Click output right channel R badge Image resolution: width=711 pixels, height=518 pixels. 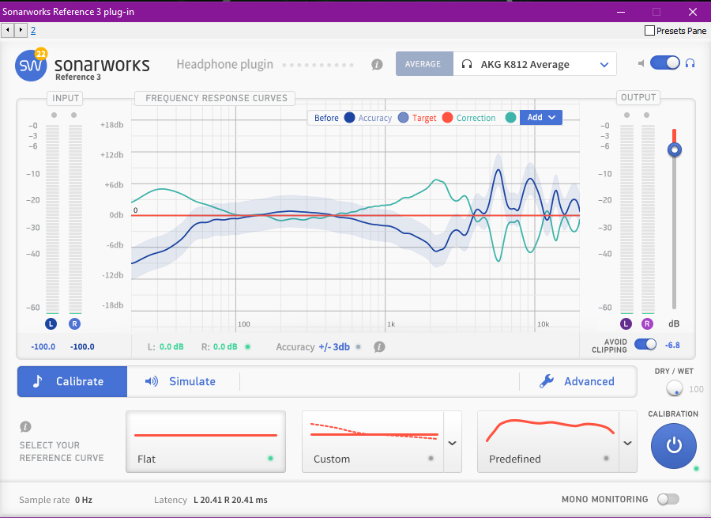pyautogui.click(x=647, y=323)
